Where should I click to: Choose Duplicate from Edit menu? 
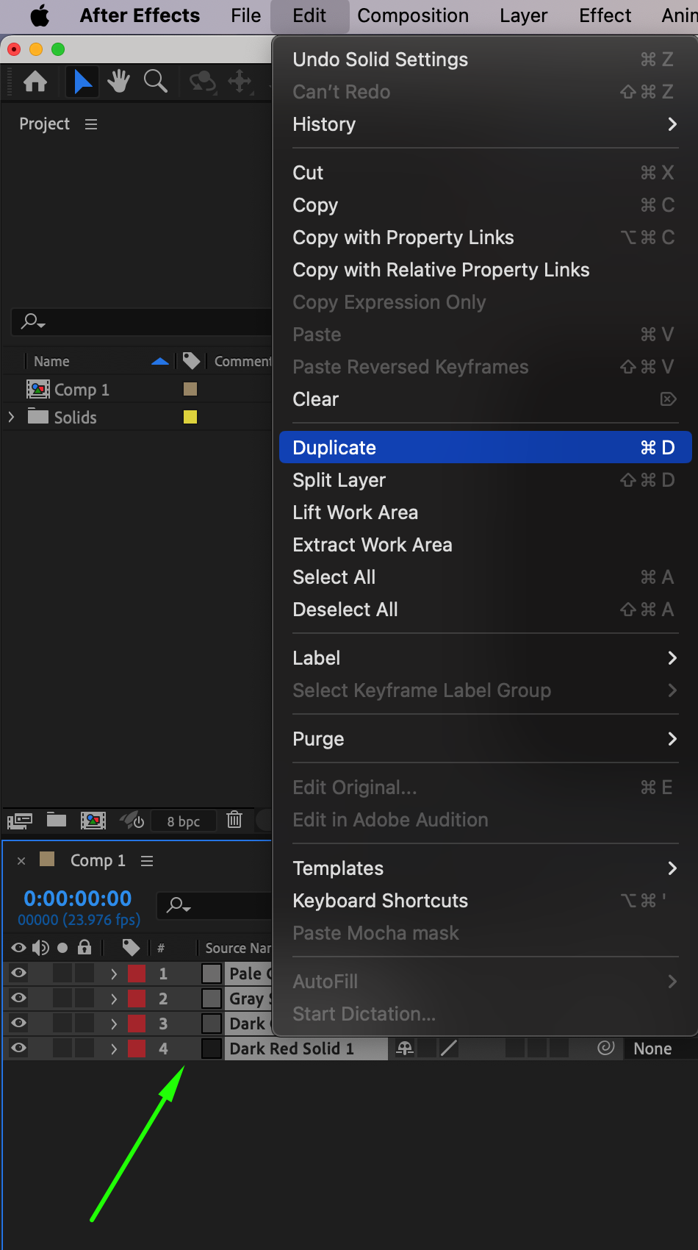click(x=485, y=448)
